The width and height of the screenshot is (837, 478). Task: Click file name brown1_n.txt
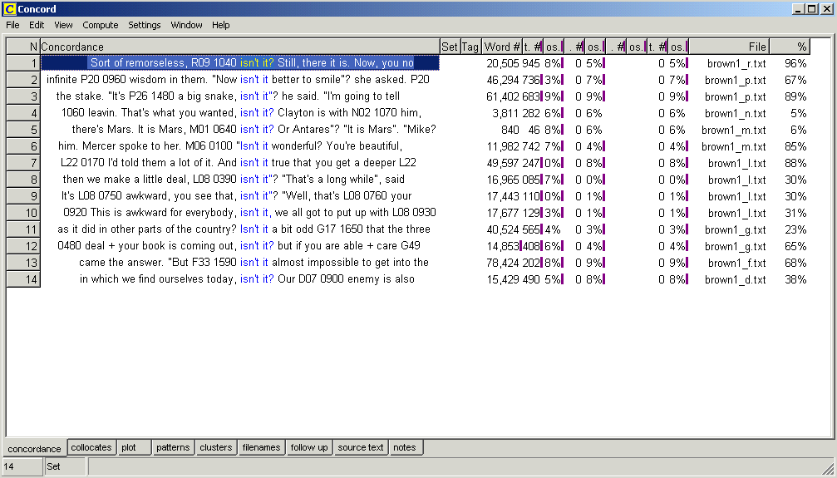735,113
